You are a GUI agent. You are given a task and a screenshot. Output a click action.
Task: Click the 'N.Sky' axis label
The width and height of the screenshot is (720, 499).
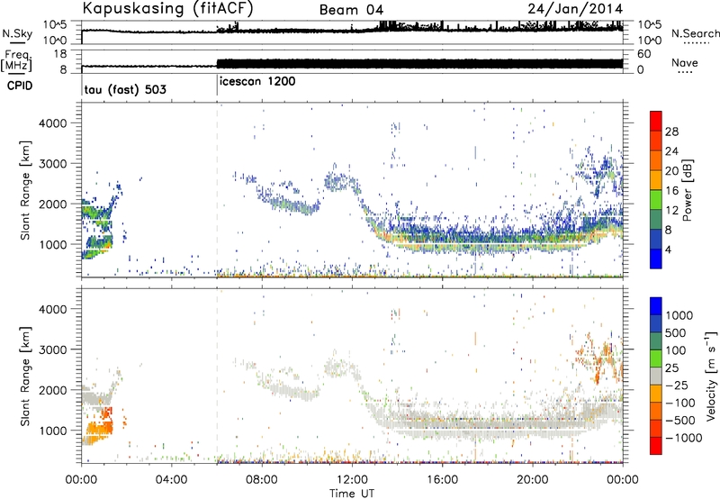pyautogui.click(x=17, y=33)
